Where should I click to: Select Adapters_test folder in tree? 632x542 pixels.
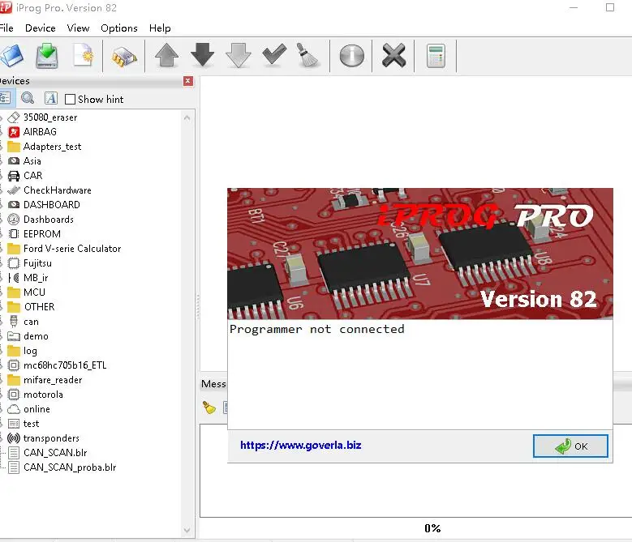(x=52, y=147)
